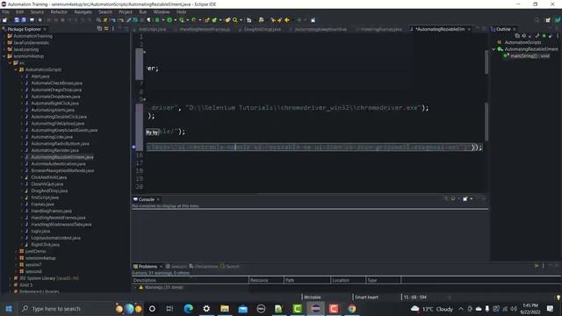
Task: Open Microsoft Edge from taskbar
Action: (188, 308)
